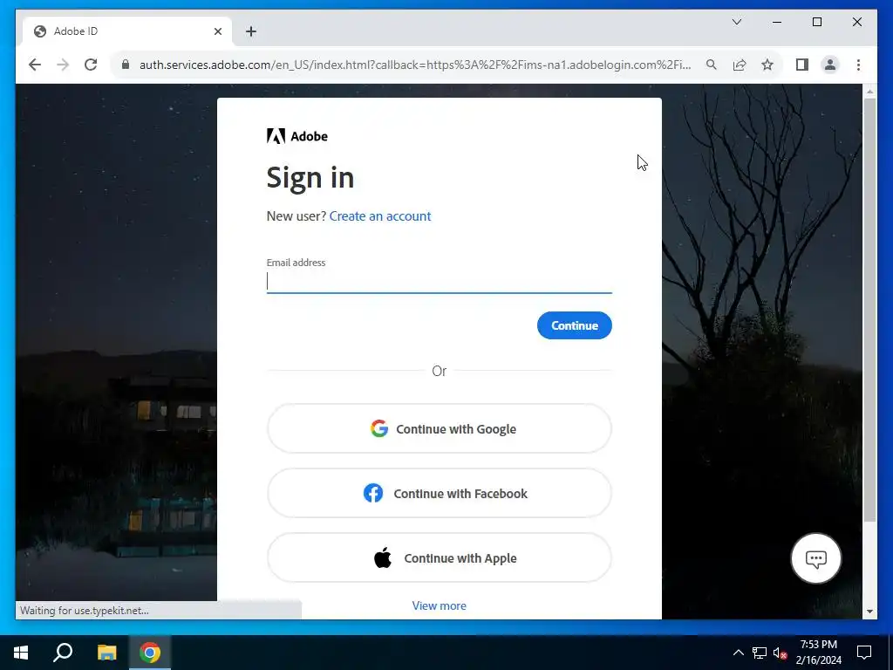
Task: Open Chrome three-dot menu
Action: (x=858, y=65)
